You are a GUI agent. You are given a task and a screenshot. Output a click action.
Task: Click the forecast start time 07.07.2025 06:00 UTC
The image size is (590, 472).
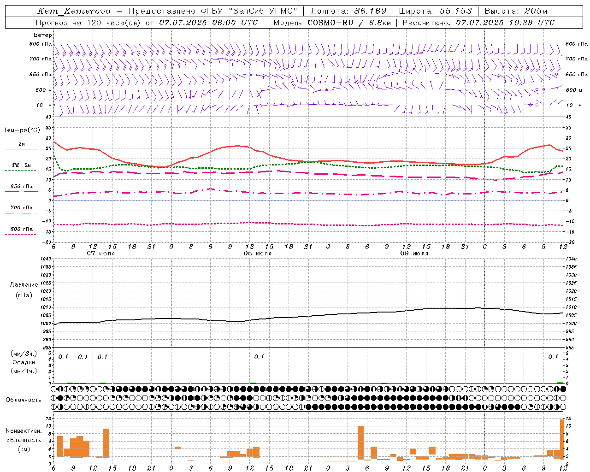tap(208, 23)
